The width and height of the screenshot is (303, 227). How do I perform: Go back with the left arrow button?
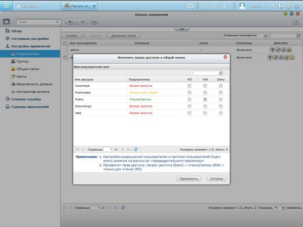pos(71,22)
